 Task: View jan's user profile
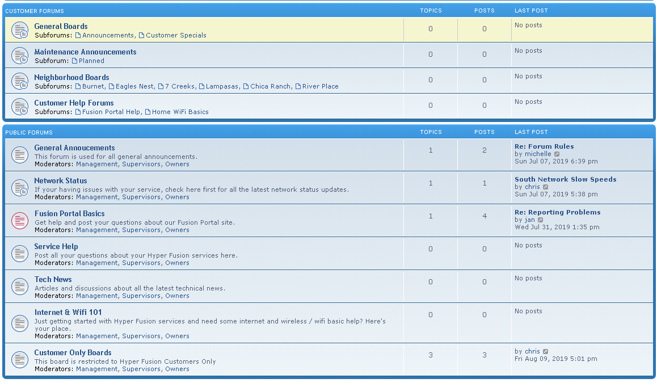pos(529,220)
